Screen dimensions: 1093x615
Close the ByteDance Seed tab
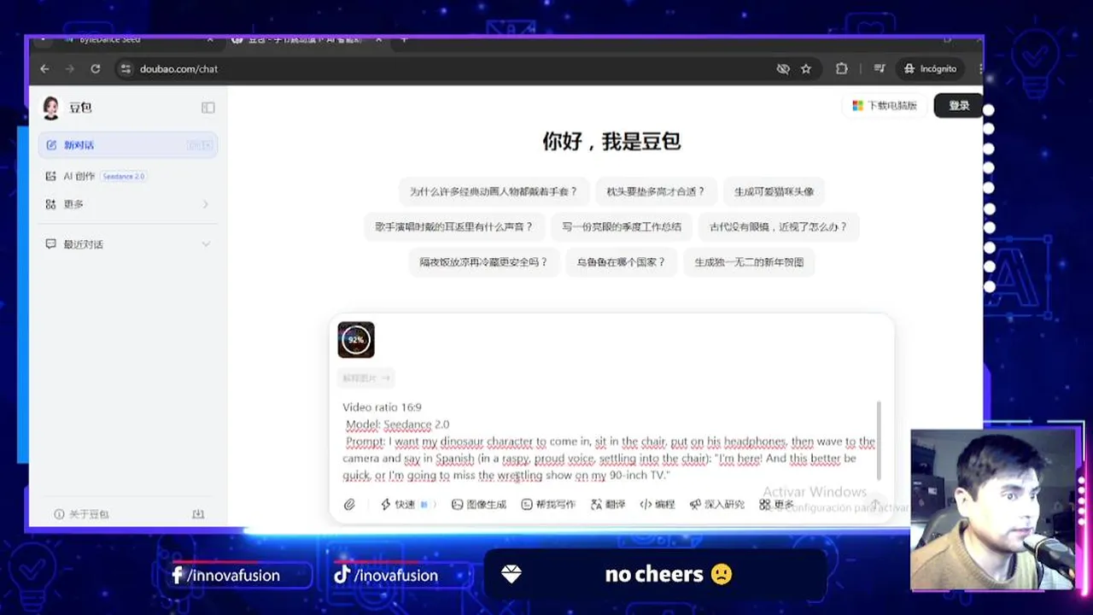point(211,40)
